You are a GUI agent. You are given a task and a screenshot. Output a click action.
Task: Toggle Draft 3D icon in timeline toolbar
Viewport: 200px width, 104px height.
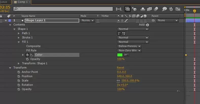[x=134, y=9]
